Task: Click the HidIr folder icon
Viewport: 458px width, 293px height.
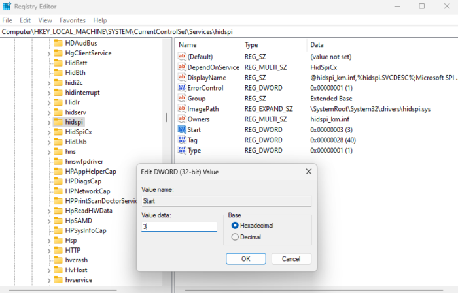Action: 58,102
